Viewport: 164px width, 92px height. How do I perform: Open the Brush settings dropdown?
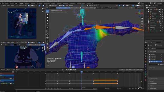(x=99, y=8)
